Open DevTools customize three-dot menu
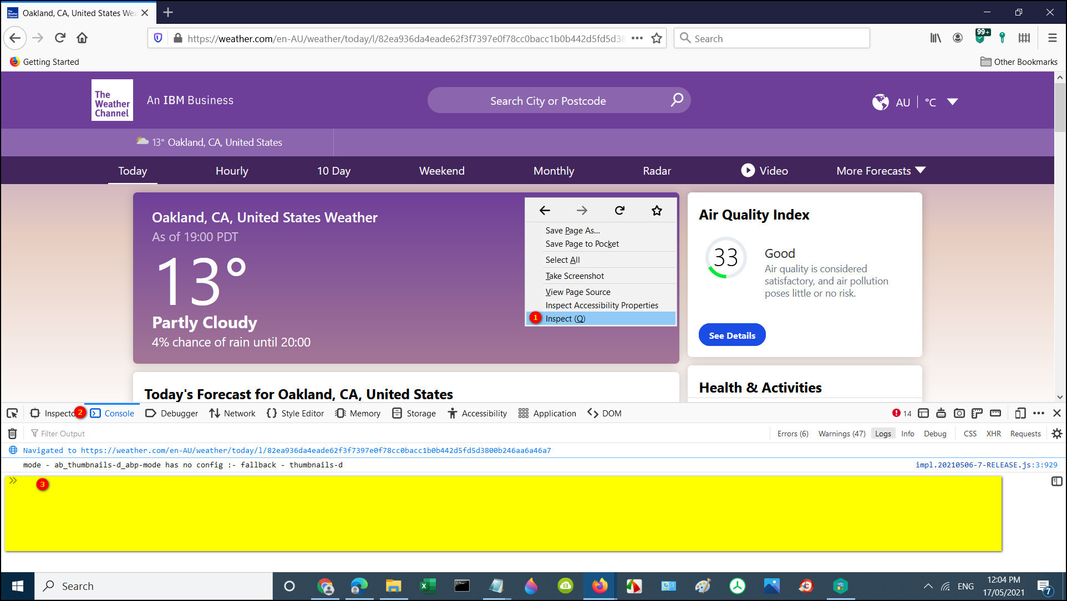 1039,413
